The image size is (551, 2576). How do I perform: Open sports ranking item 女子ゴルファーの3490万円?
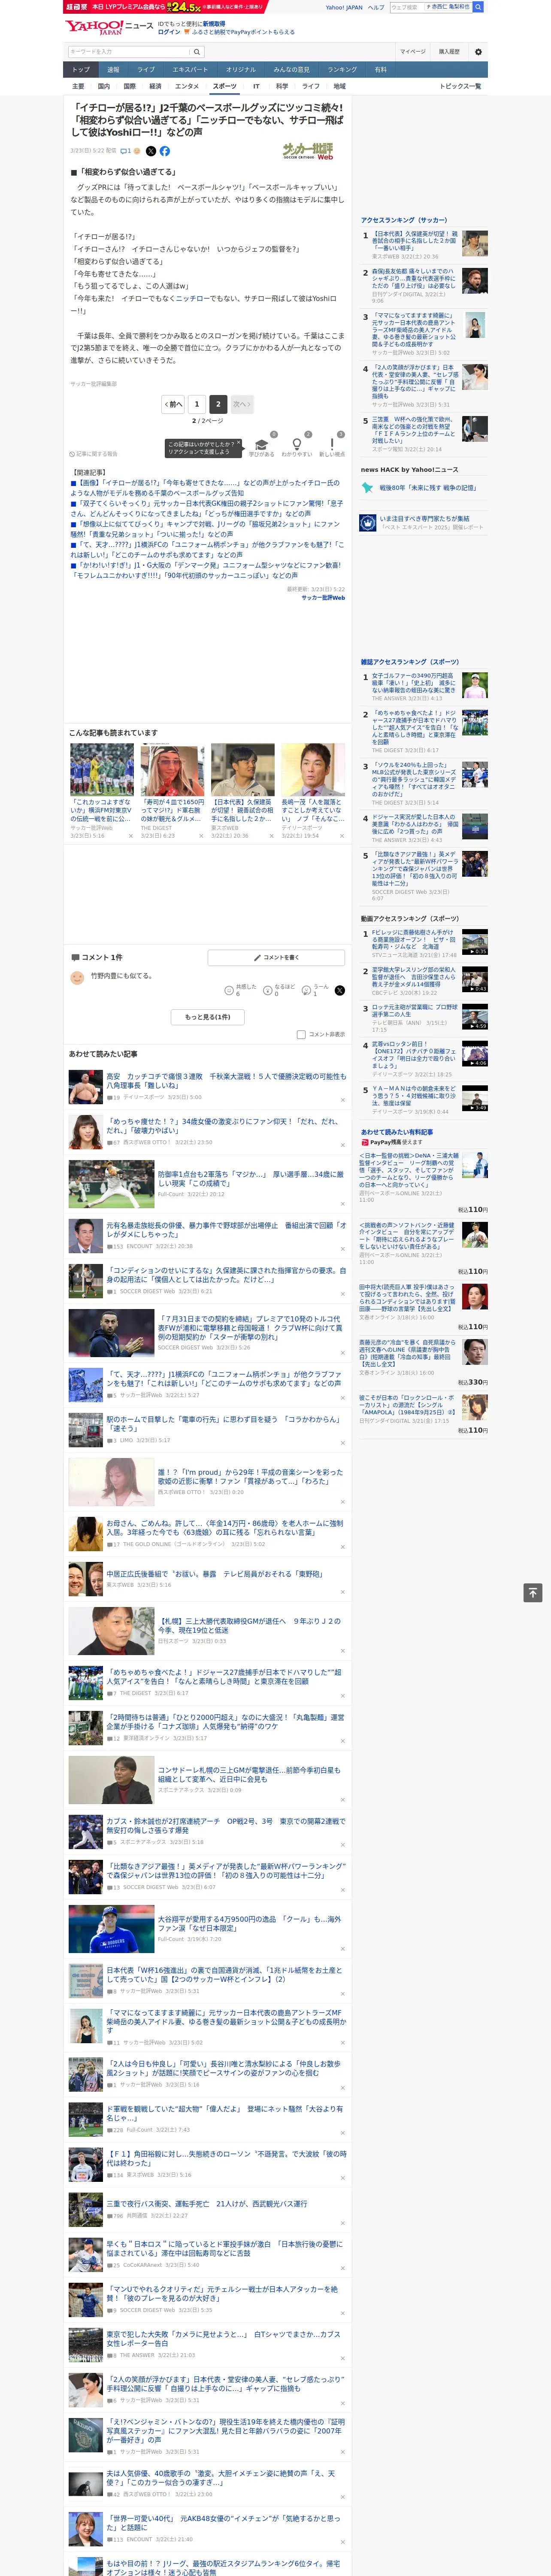click(424, 687)
